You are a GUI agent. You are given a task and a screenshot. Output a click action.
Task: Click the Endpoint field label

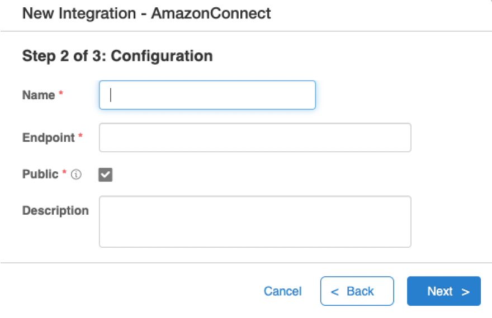coord(49,137)
